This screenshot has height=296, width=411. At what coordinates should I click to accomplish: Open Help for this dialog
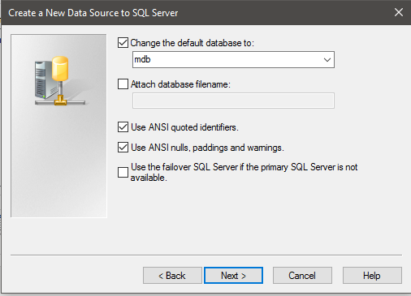click(x=372, y=276)
